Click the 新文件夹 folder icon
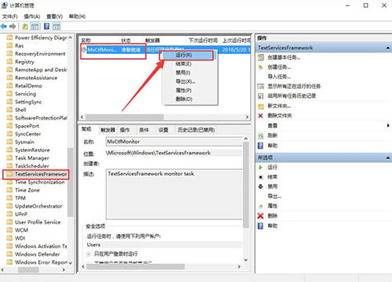This screenshot has width=392, height=282. click(261, 106)
